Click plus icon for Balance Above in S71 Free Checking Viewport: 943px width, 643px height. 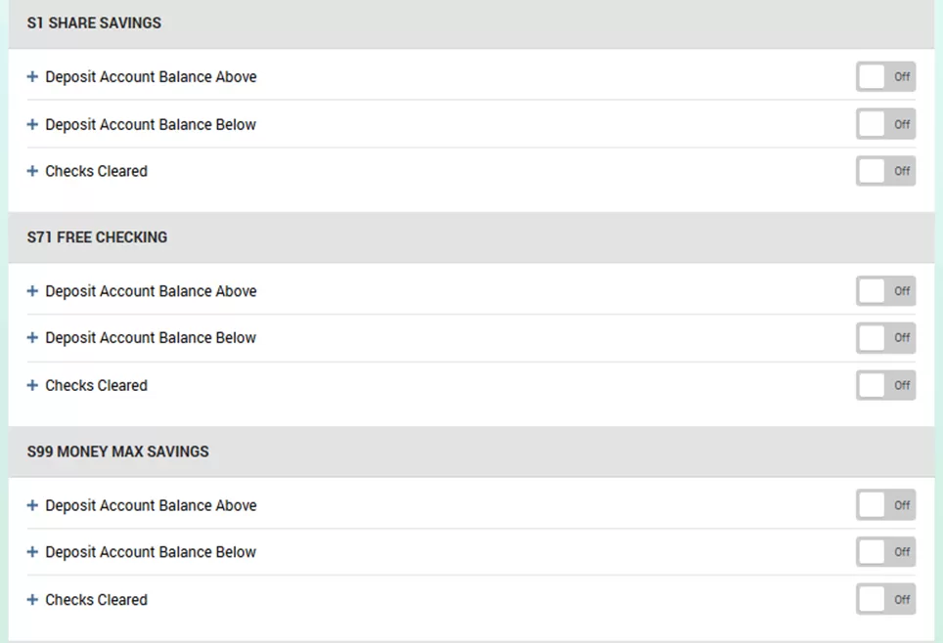(x=32, y=291)
